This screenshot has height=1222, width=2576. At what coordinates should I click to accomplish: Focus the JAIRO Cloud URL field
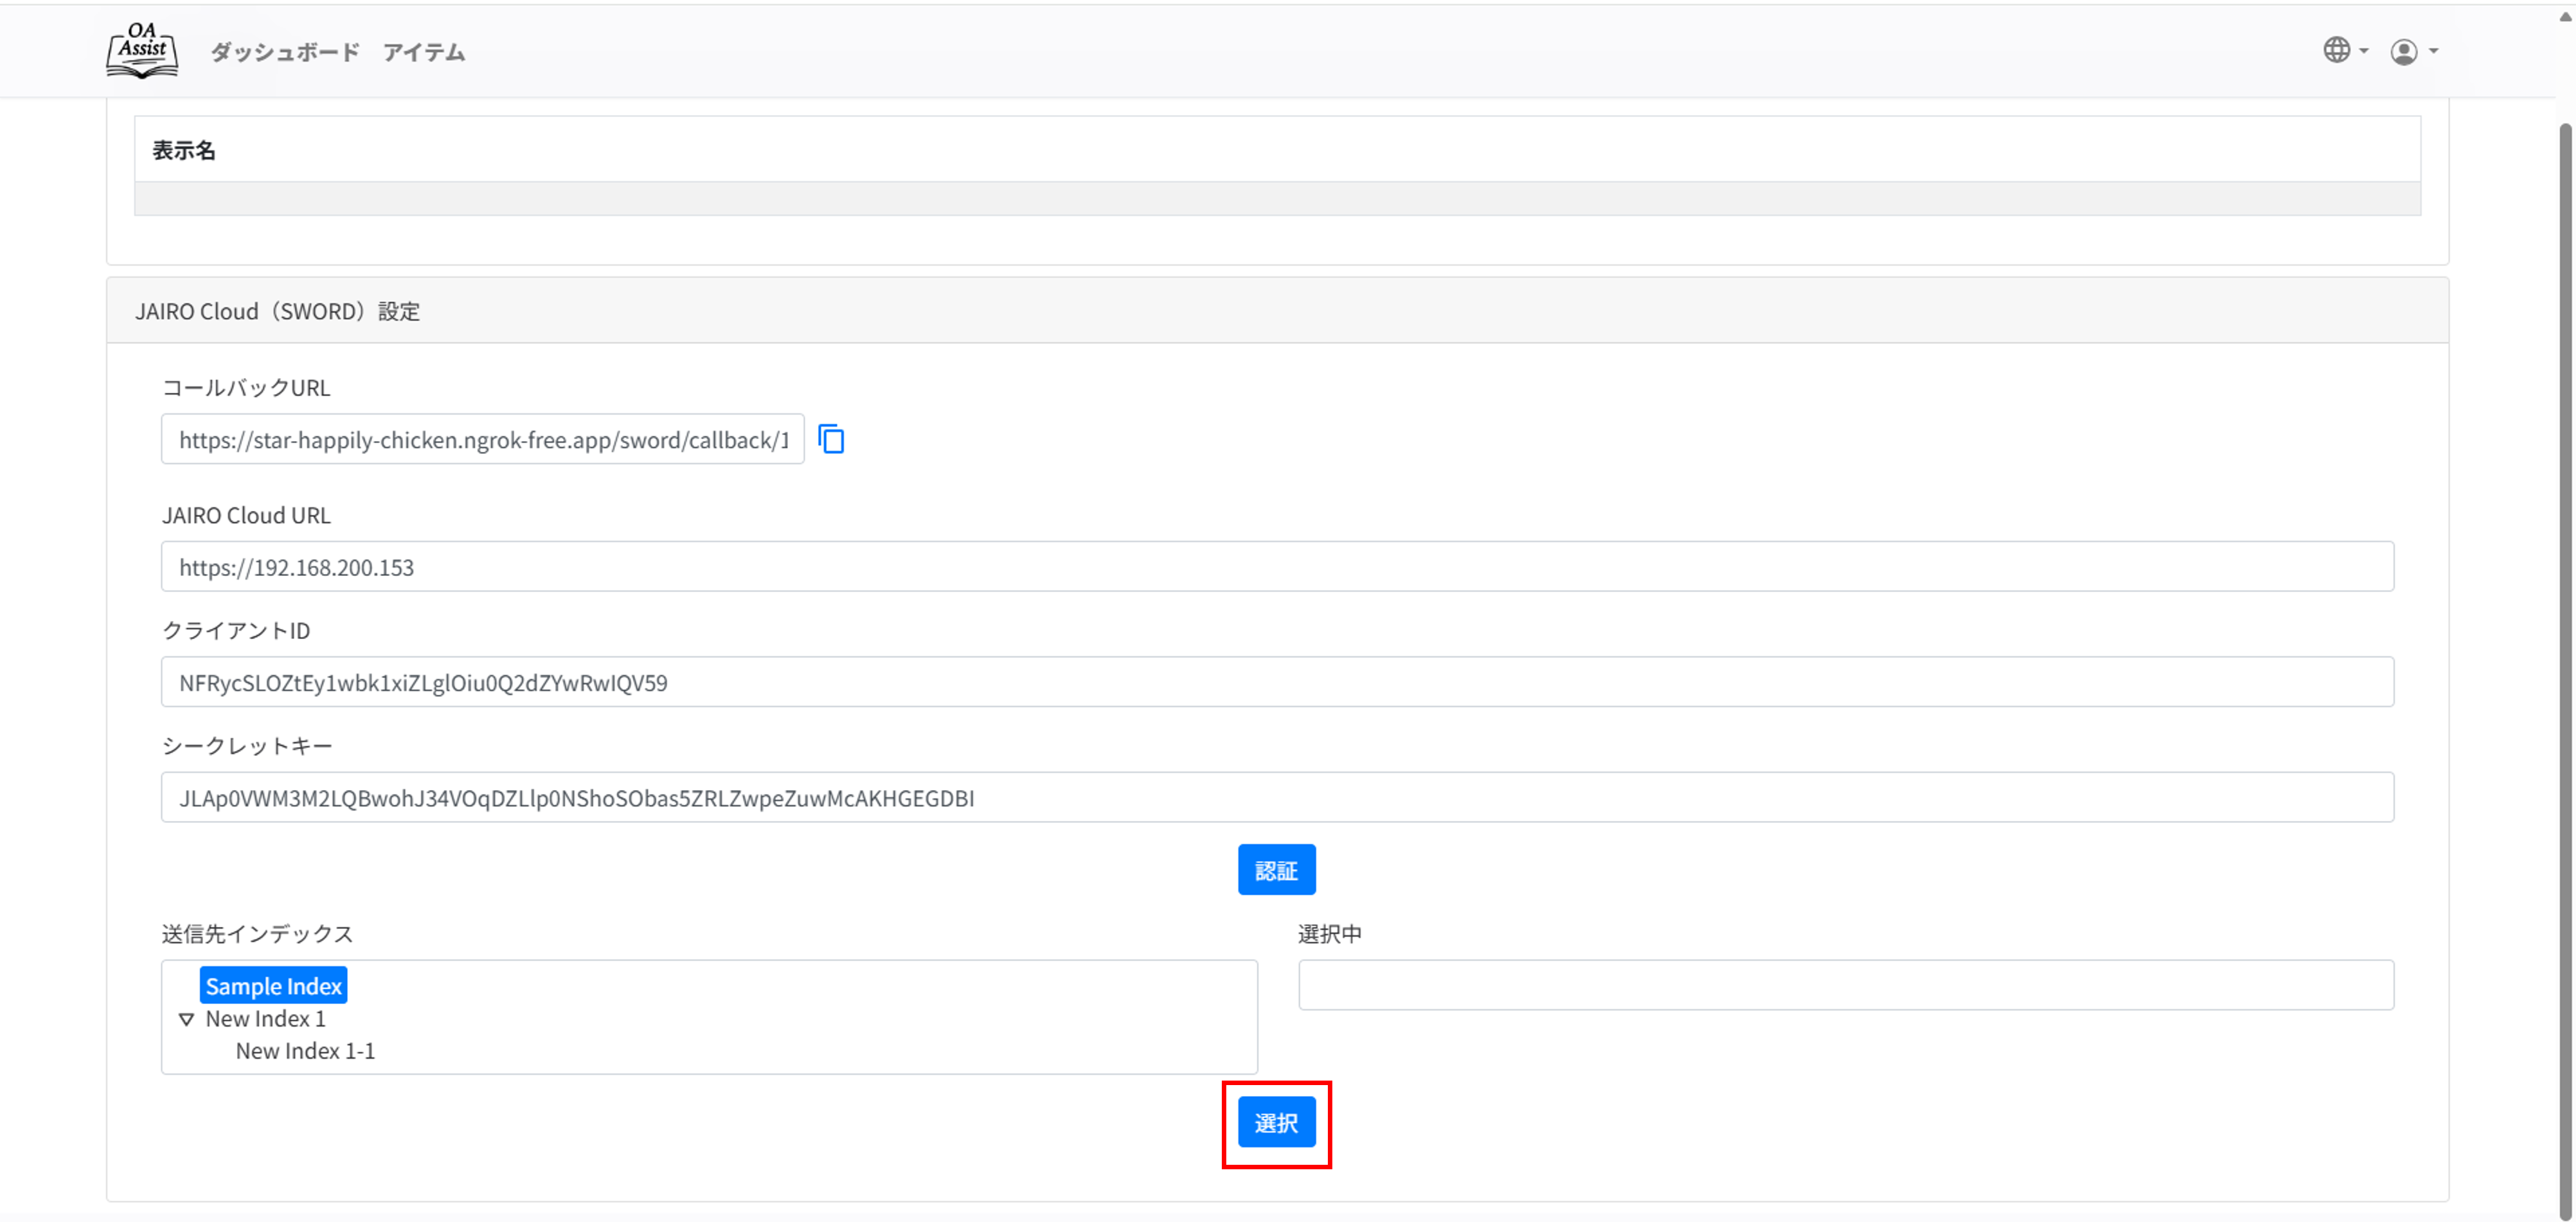pos(1276,567)
